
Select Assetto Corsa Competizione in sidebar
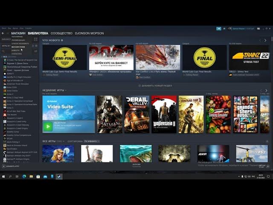click(19, 135)
